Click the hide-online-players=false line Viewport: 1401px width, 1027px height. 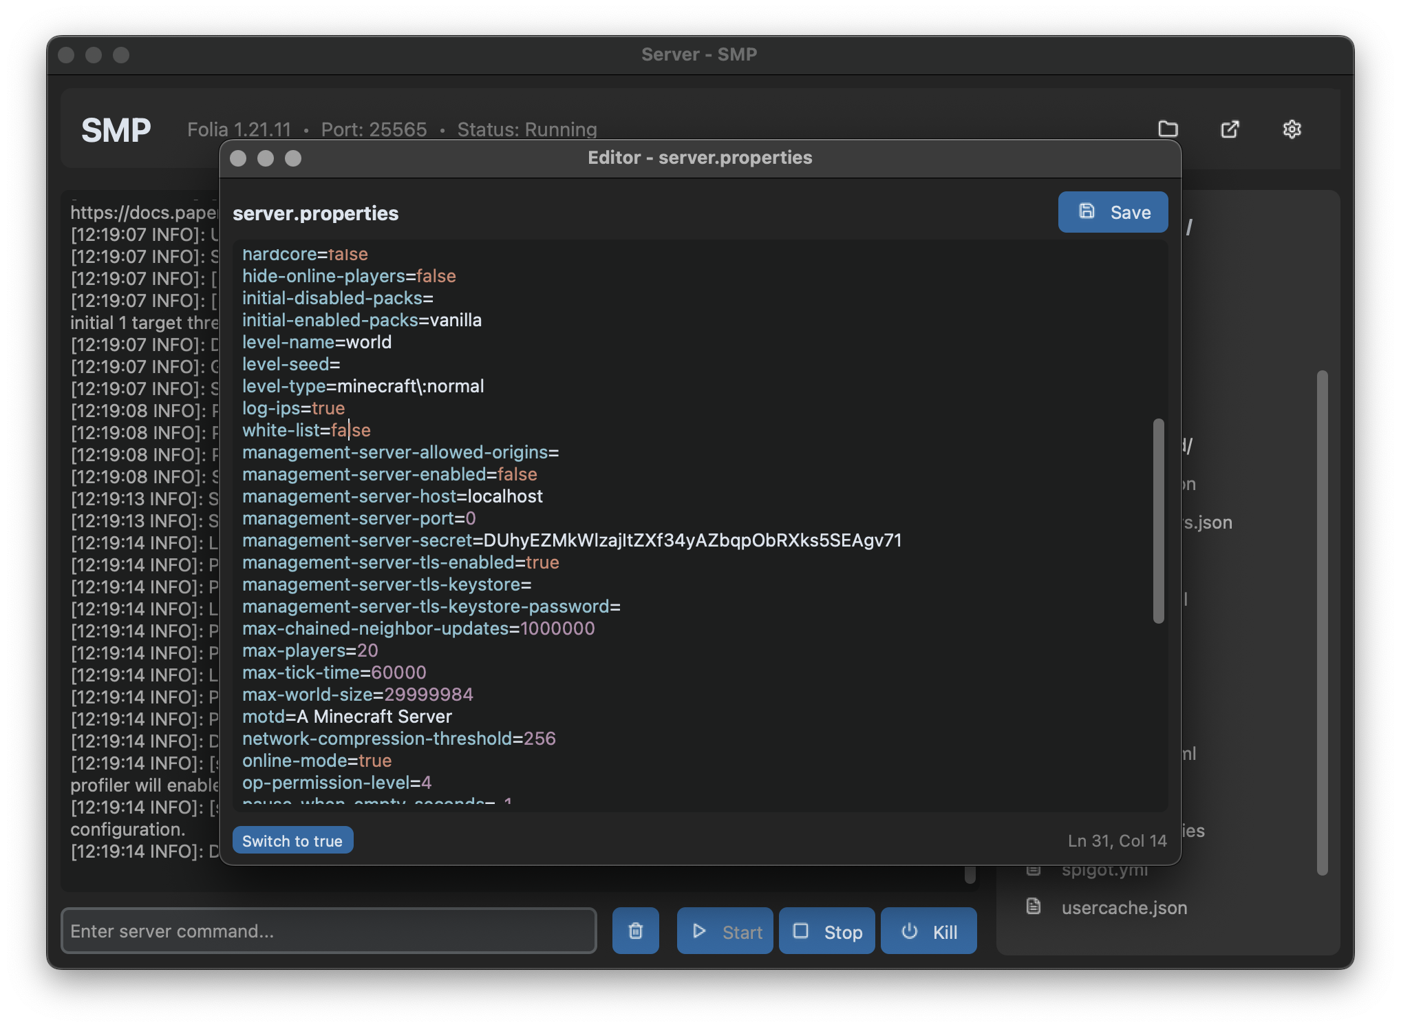tap(349, 276)
